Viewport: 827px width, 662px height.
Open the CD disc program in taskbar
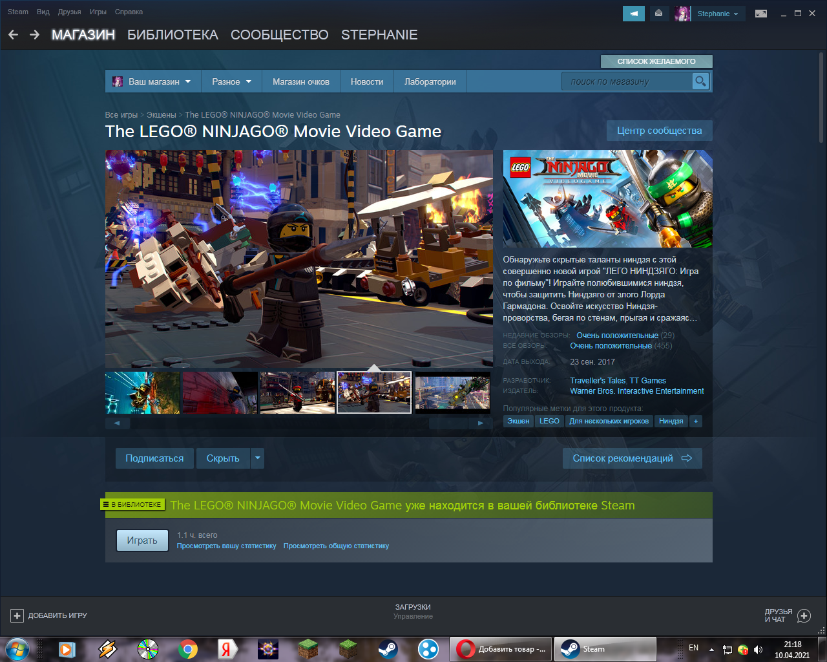148,648
